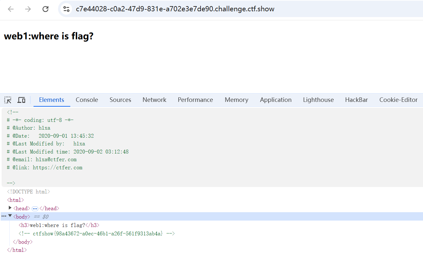Image resolution: width=423 pixels, height=257 pixels.
Task: Expand the head element node
Action: click(10, 208)
